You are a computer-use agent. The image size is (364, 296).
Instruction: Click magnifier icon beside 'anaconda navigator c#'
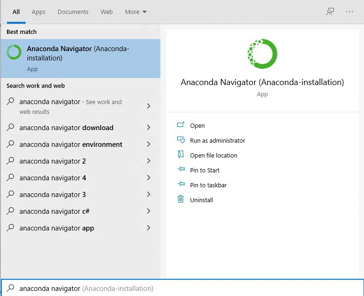10,211
